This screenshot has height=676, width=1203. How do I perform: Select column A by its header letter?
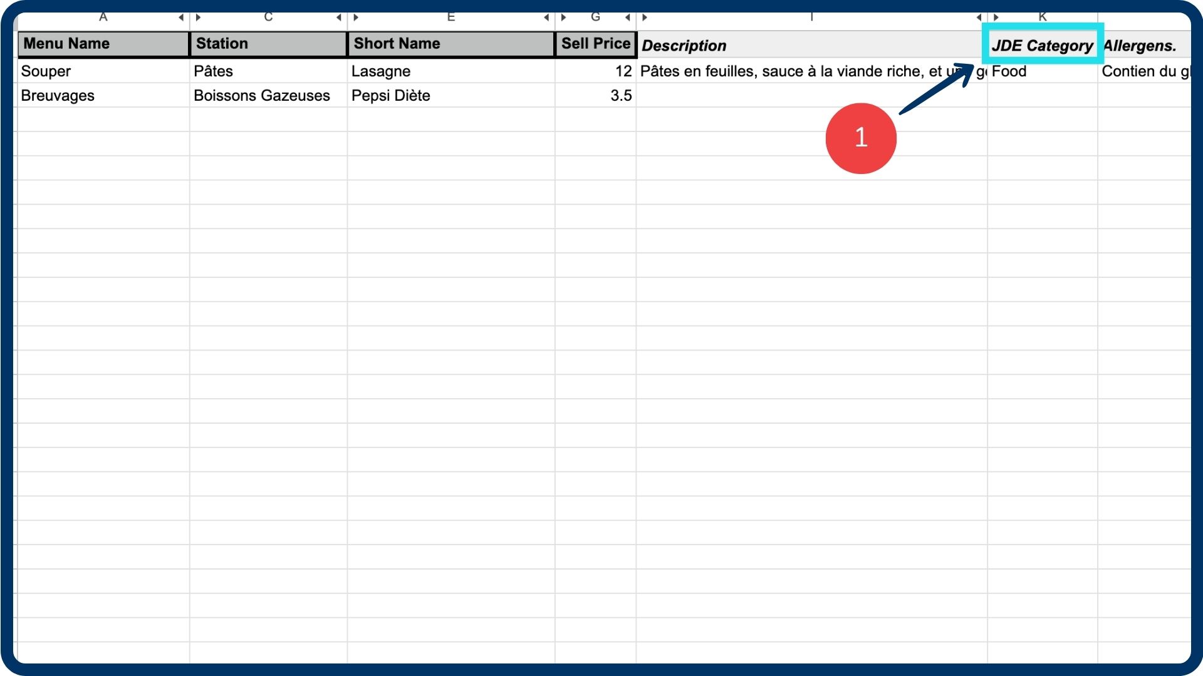point(103,17)
